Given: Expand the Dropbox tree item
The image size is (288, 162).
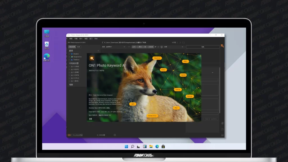Looking at the screenshot, I should coord(69,54).
